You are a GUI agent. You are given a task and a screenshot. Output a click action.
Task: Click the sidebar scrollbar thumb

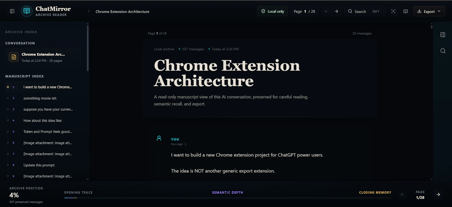click(x=88, y=48)
